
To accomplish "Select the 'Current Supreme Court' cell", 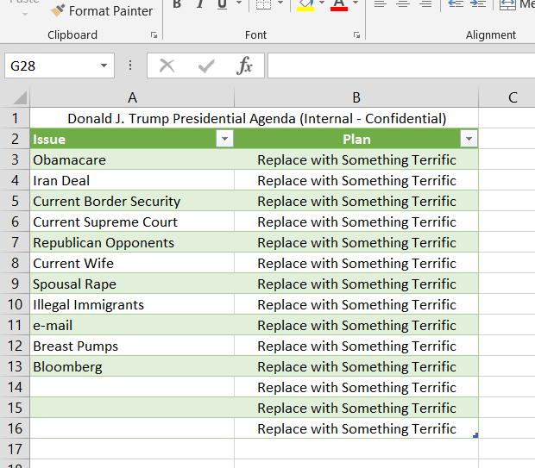I will [132, 222].
